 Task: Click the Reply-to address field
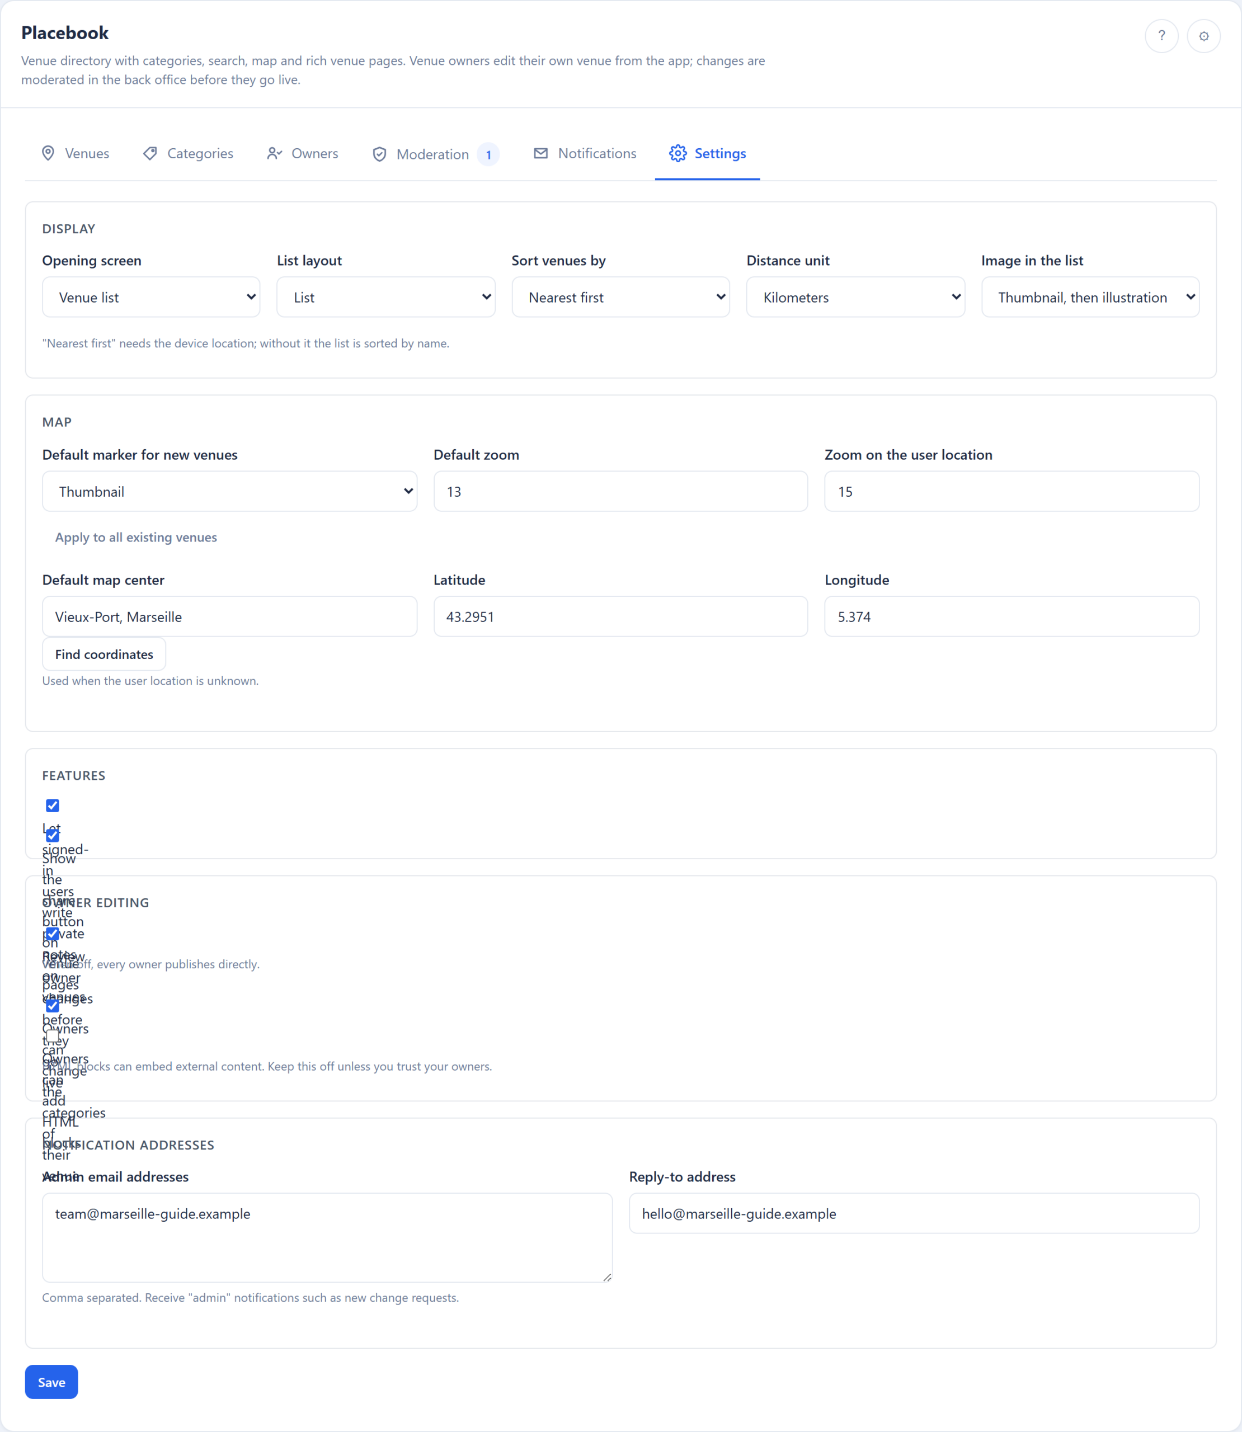[914, 1213]
